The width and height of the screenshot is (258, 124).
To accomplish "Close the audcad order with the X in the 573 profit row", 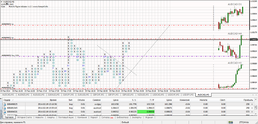I will pos(252,112).
